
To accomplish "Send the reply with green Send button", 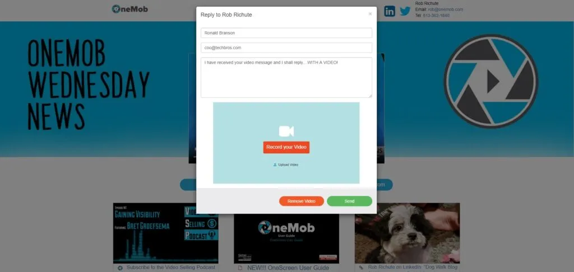I will (349, 201).
